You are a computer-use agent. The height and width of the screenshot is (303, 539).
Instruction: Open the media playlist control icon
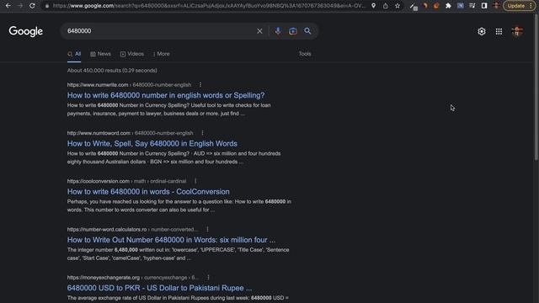point(472,6)
